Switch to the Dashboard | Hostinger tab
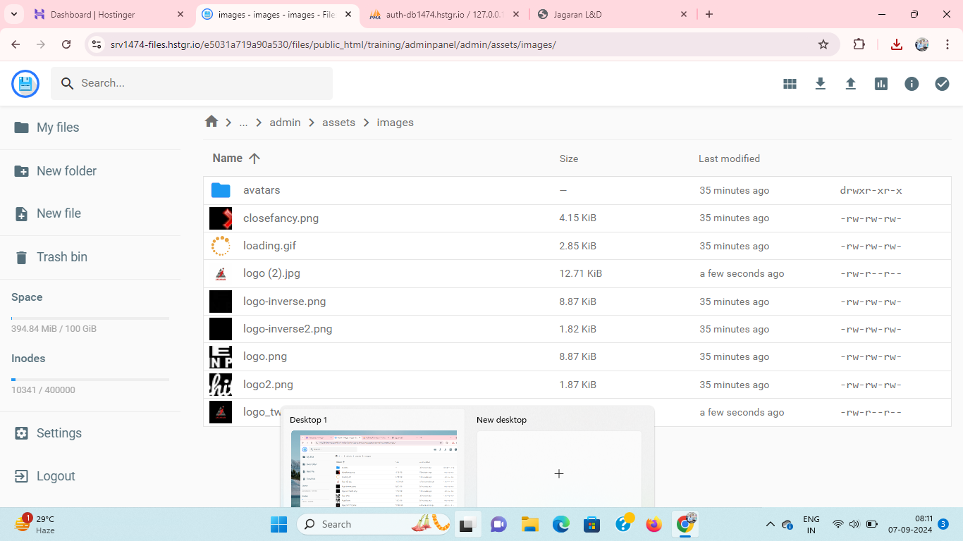Viewport: 963px width, 541px height. click(x=102, y=14)
